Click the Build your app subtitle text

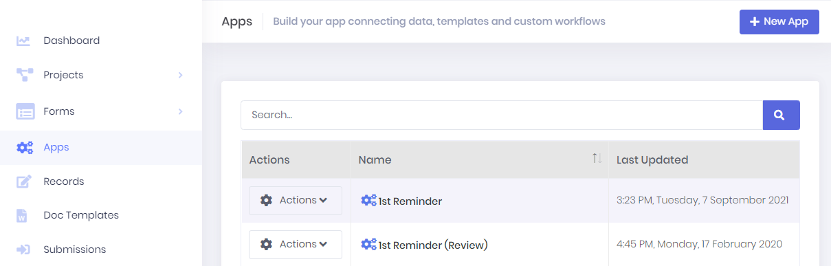point(439,21)
